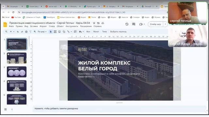Select the text box tool
This screenshot has height=117, width=209.
55,32
